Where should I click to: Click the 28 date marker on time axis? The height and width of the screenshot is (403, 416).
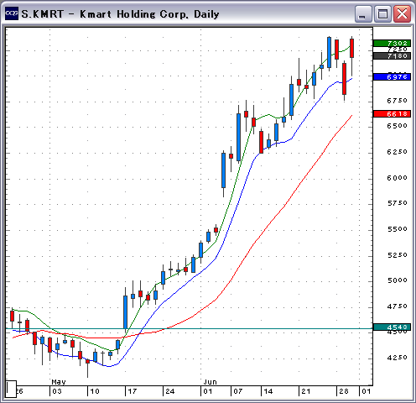[x=343, y=391]
